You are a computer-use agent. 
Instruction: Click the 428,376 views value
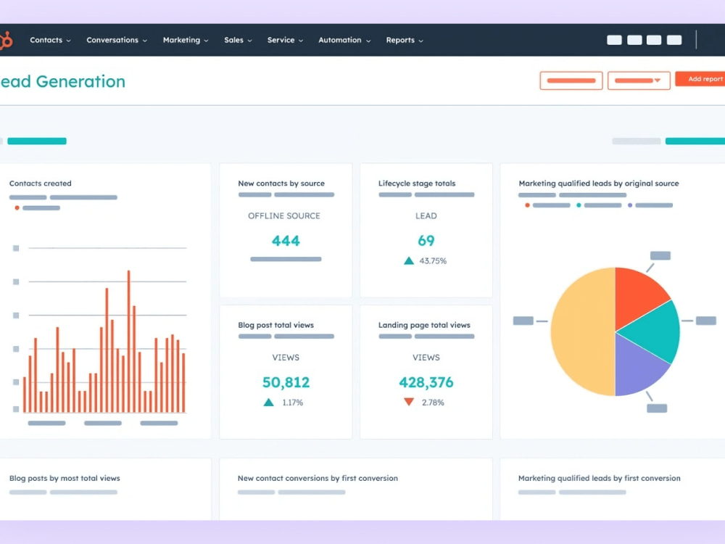pos(426,382)
